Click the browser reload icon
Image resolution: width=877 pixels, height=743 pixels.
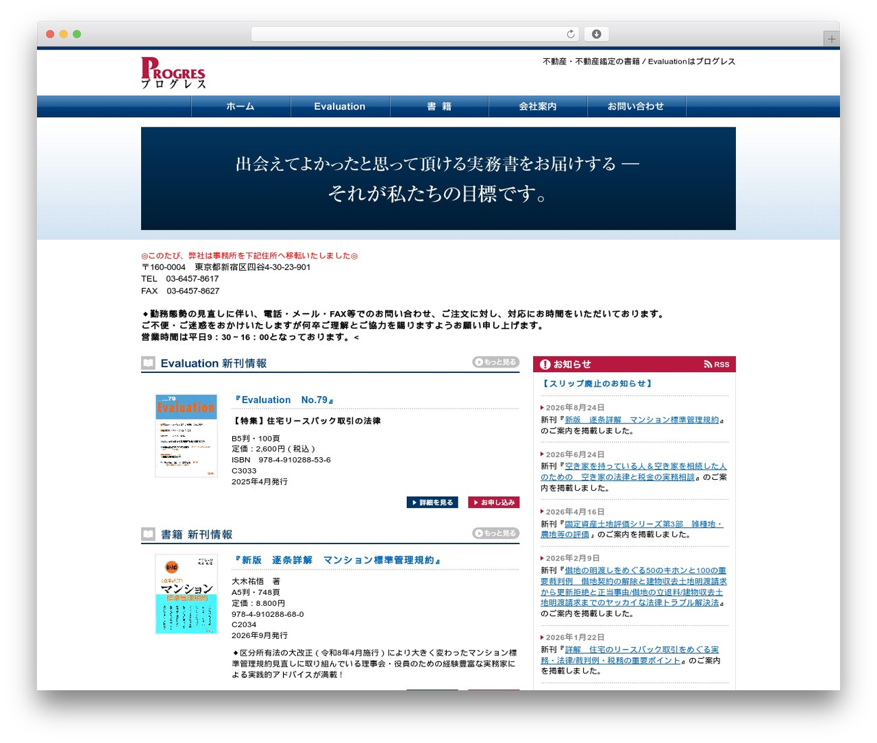(x=571, y=34)
